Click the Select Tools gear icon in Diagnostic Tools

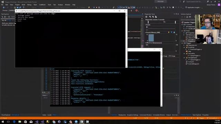(146, 17)
